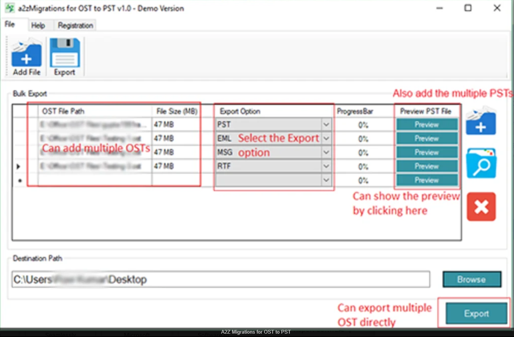The image size is (514, 337).
Task: Click the Browse button
Action: [472, 279]
